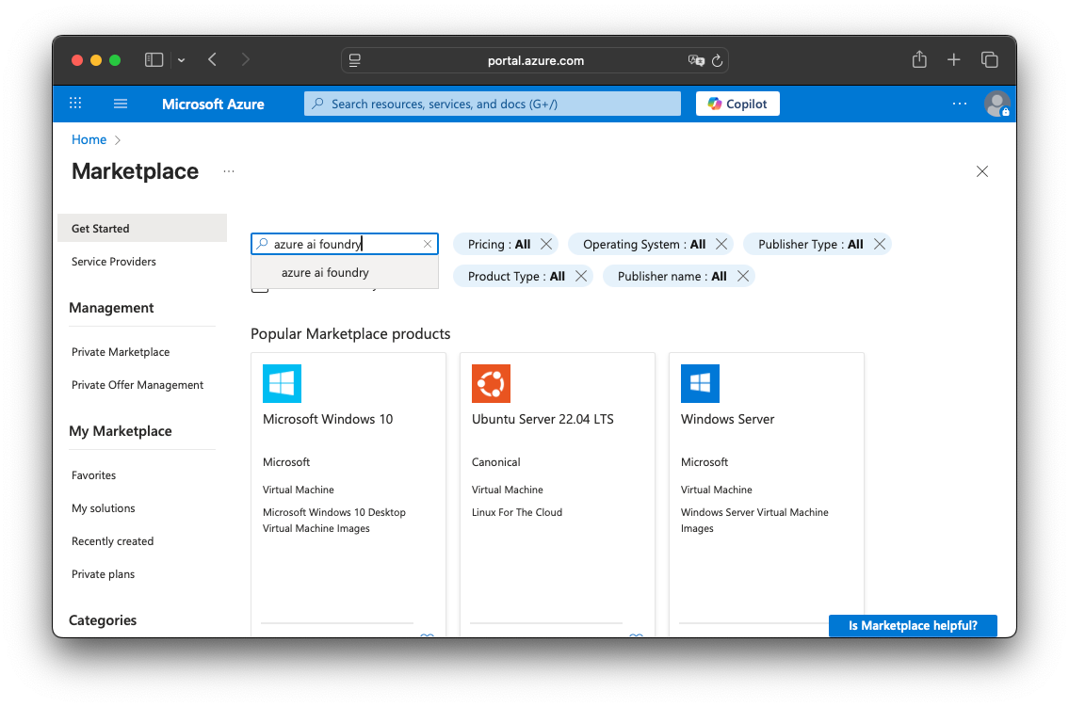Close the Marketplace blade
Screen dimensions: 1069x707
pyautogui.click(x=981, y=171)
